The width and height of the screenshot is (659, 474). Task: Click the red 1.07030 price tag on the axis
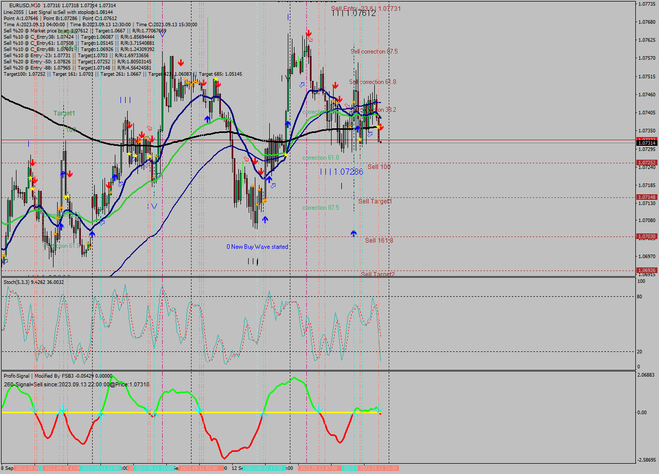point(646,236)
